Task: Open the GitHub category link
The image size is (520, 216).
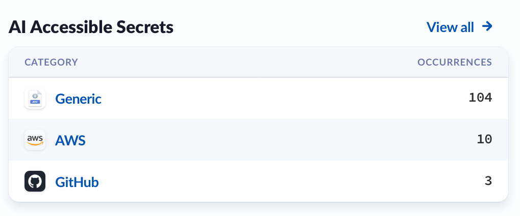Action: [x=77, y=182]
